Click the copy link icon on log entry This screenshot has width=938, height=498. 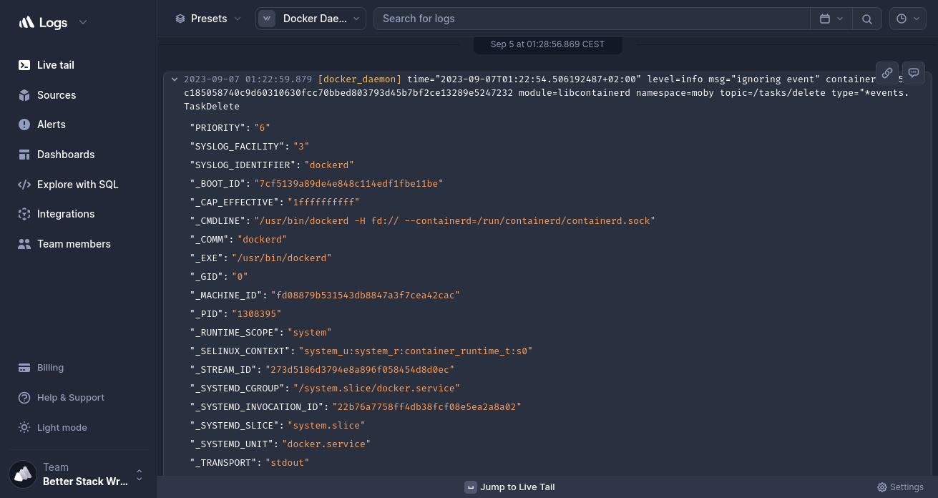click(886, 73)
